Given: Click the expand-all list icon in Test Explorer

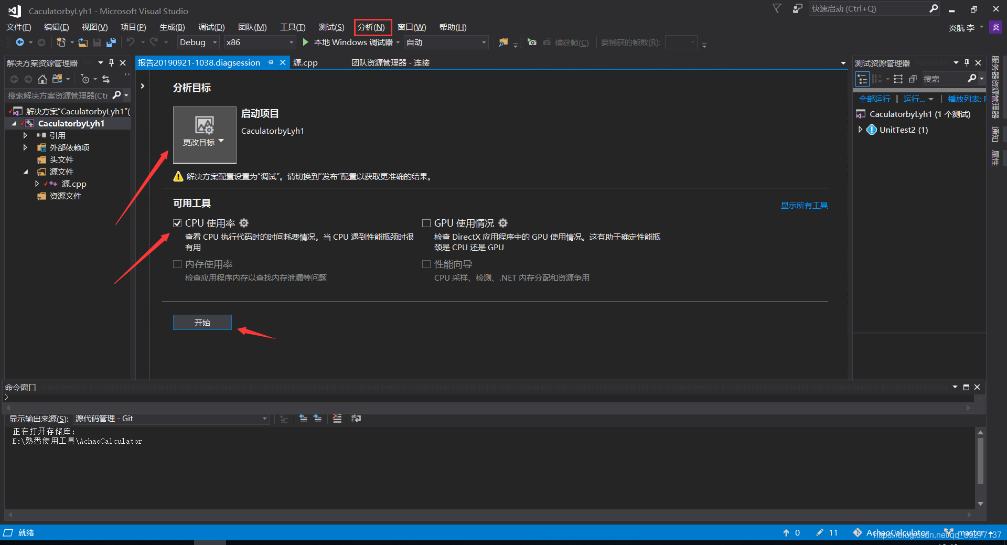Looking at the screenshot, I should pyautogui.click(x=898, y=79).
